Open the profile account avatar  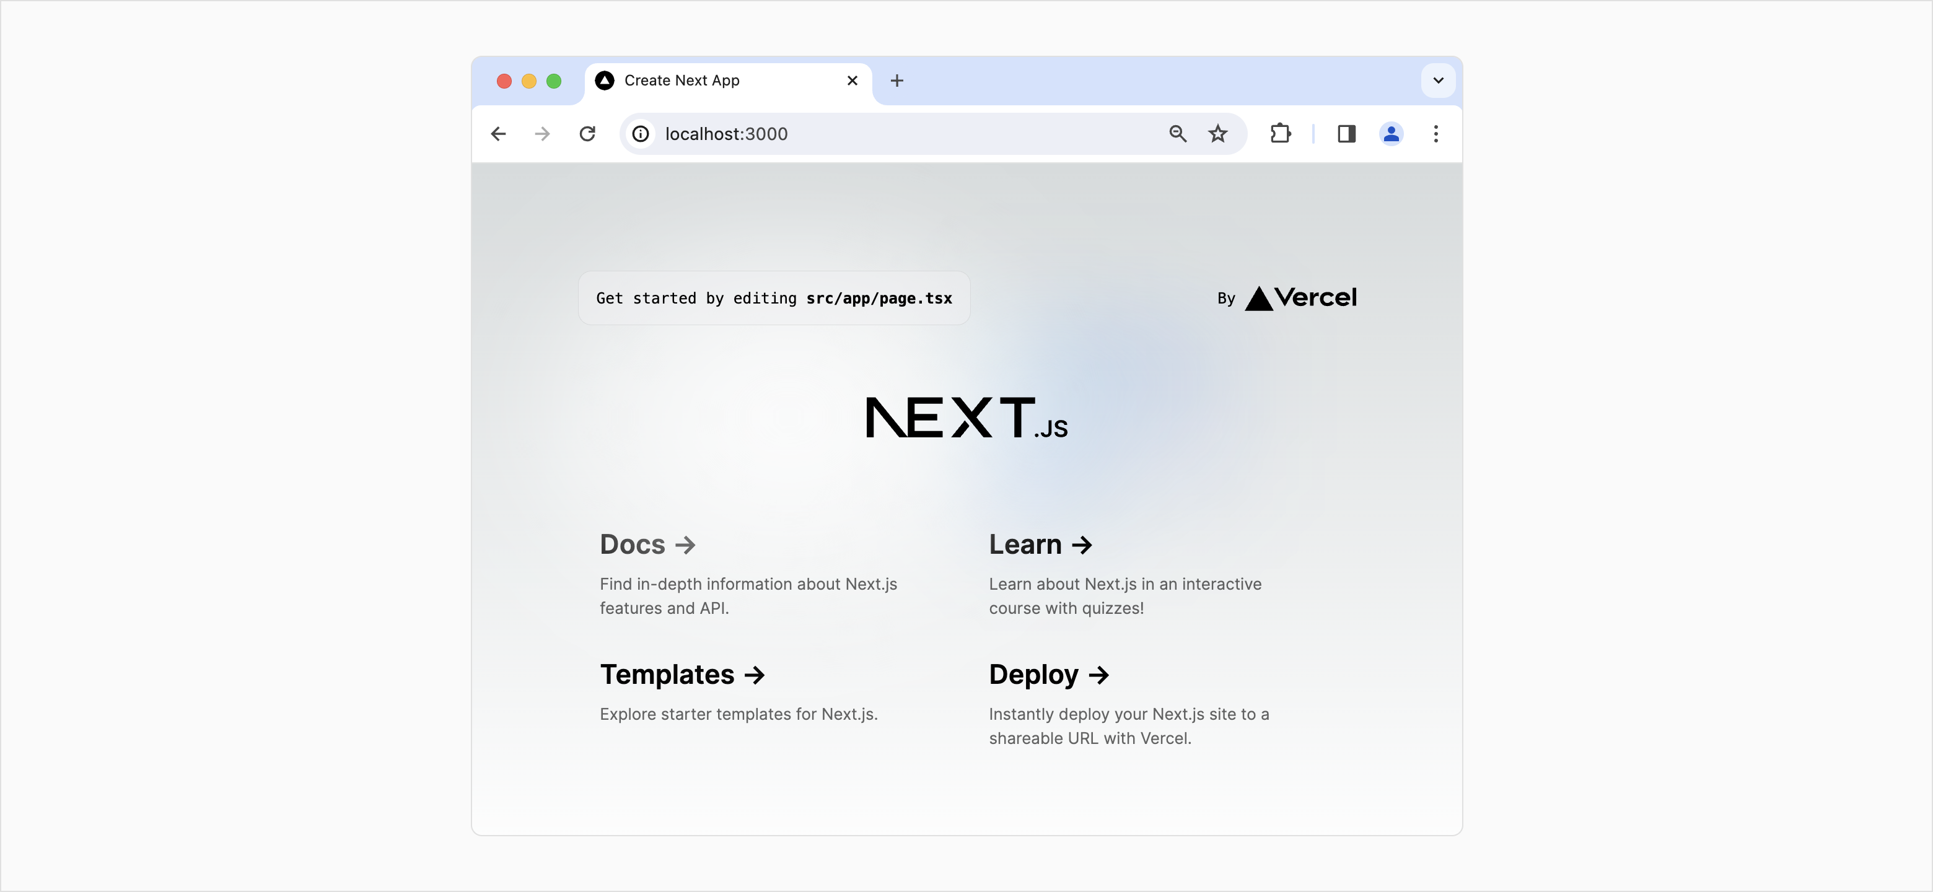(1392, 134)
